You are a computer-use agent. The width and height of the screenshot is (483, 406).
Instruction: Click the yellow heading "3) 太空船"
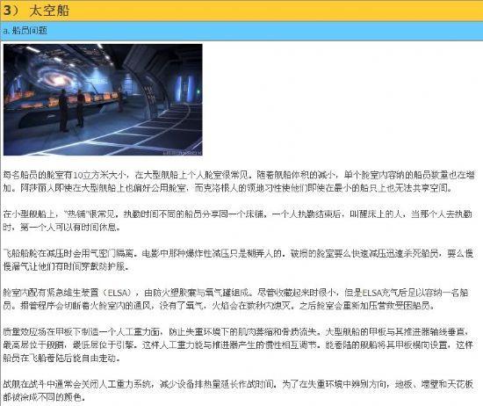pyautogui.click(x=36, y=11)
